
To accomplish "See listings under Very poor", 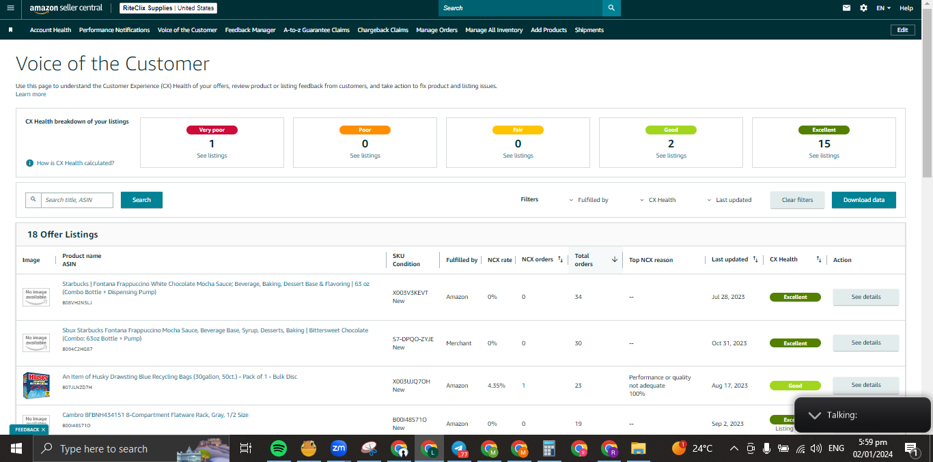I will (x=212, y=156).
